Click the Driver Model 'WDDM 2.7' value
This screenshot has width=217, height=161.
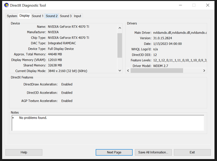pos(160,66)
